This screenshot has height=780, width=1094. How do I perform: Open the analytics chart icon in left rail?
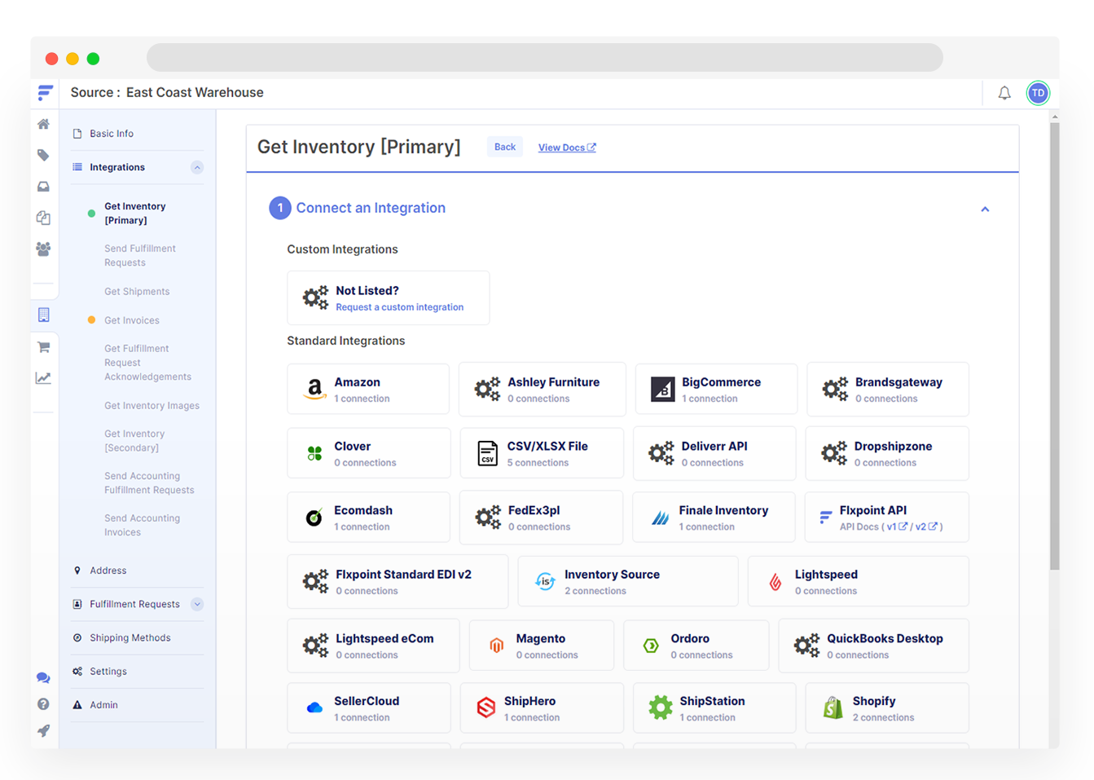tap(43, 377)
